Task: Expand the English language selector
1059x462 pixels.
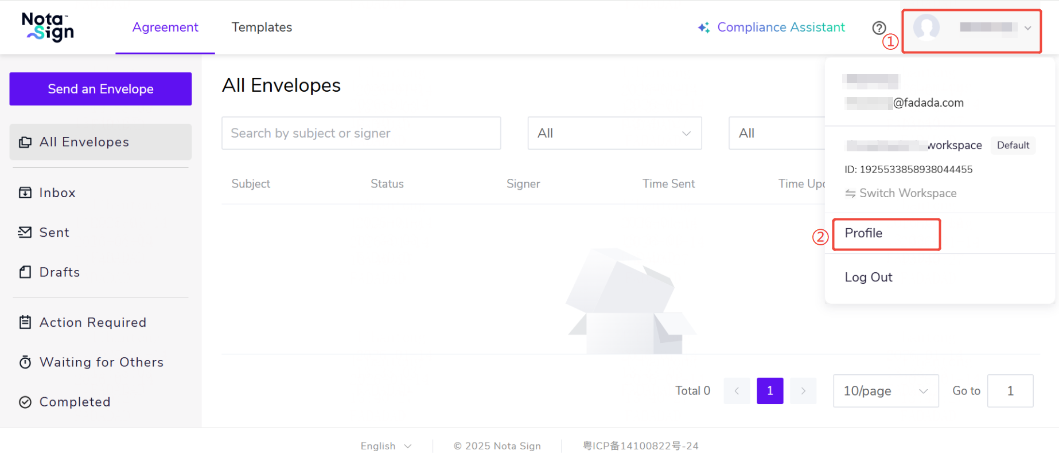Action: (x=386, y=446)
